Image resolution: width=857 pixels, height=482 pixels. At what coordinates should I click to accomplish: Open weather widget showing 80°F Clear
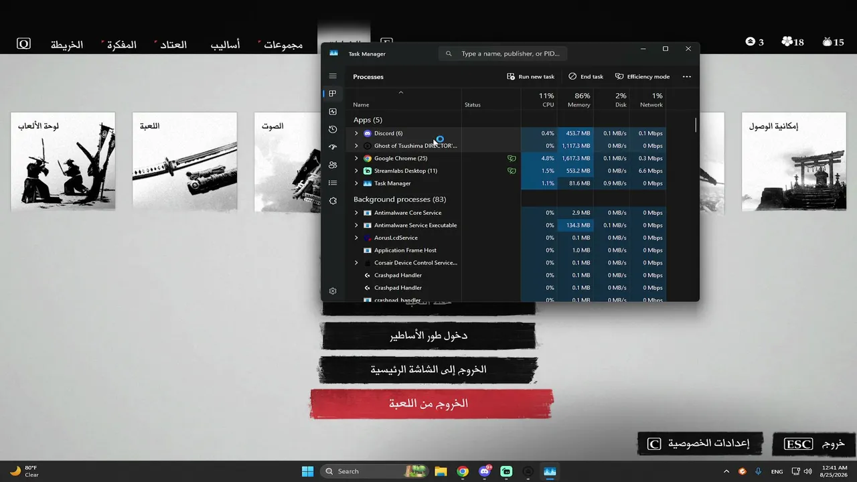[24, 471]
